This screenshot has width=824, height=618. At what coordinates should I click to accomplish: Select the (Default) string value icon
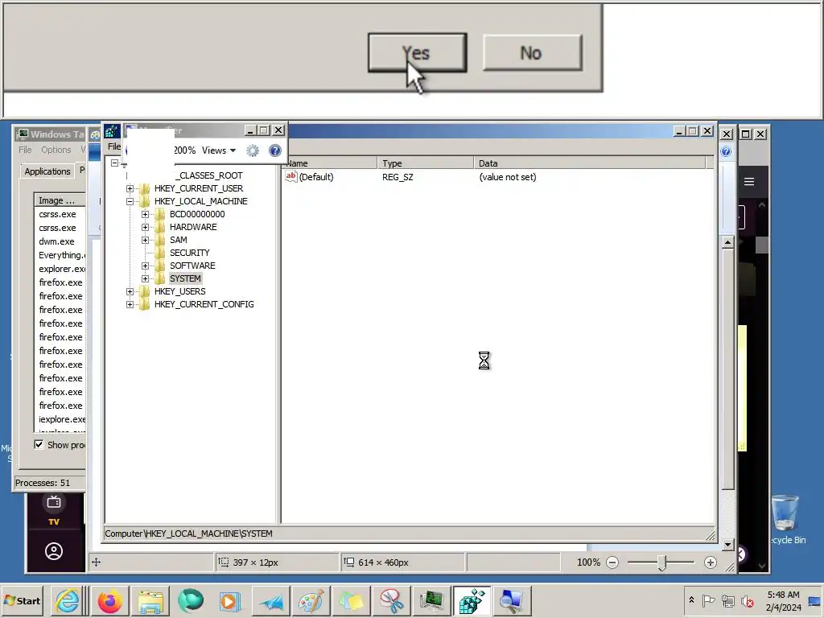coord(291,176)
